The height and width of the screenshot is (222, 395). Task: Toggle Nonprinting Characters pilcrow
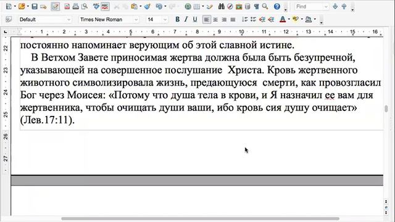(256, 7)
